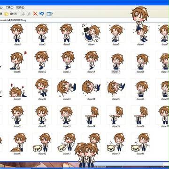169x169 pixels.
Task: Select the shime42 thumbnail with bear
Action: [42, 142]
